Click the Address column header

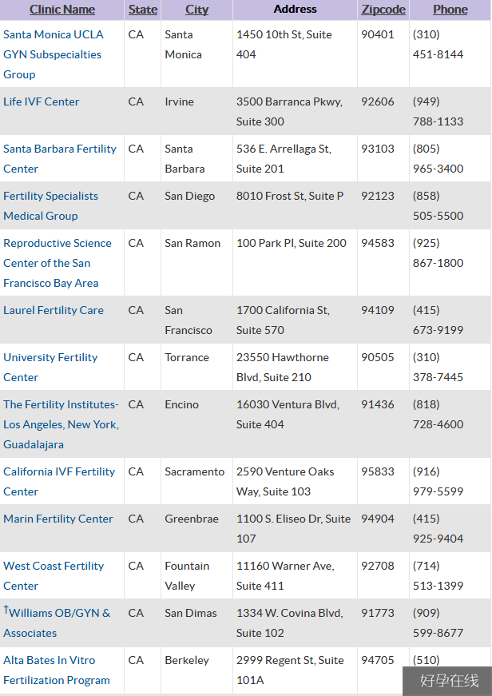pos(295,10)
